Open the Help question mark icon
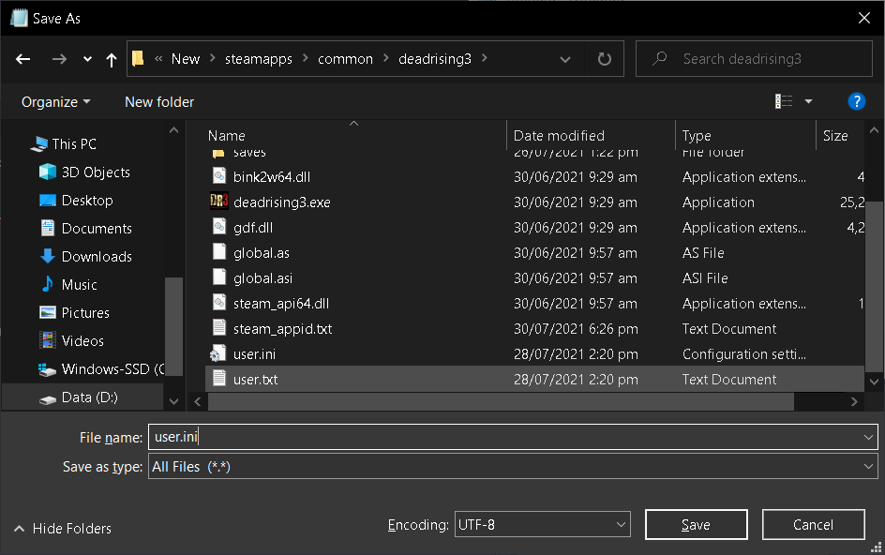The width and height of the screenshot is (885, 555). click(x=855, y=101)
